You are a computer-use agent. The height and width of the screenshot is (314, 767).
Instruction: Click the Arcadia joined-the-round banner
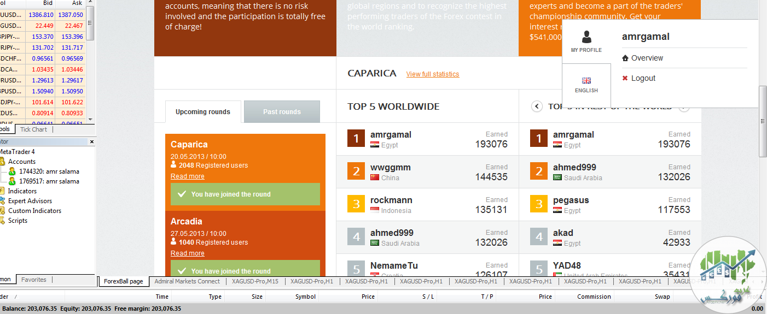click(x=245, y=268)
